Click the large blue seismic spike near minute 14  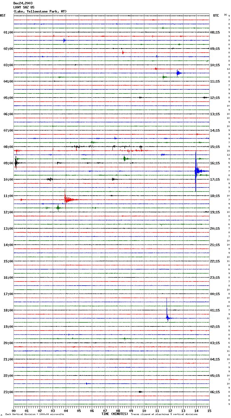(196, 171)
